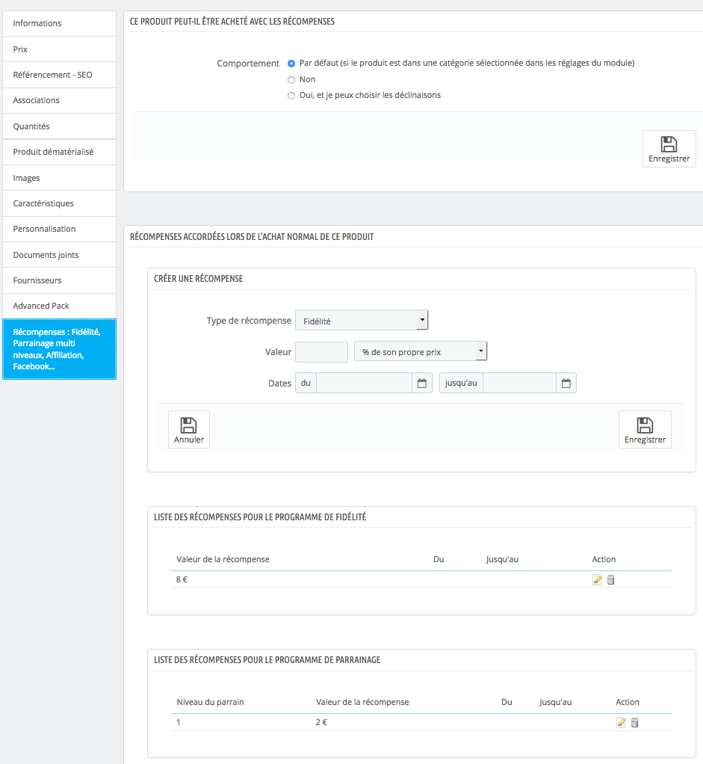Click the Valeur input field
Screen dimensions: 703x764
coord(321,351)
